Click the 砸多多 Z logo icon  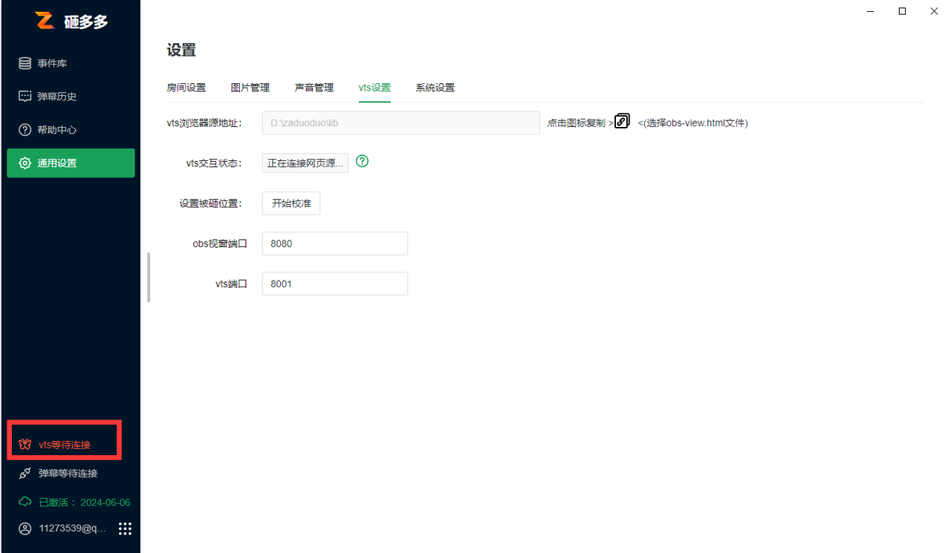pos(45,21)
